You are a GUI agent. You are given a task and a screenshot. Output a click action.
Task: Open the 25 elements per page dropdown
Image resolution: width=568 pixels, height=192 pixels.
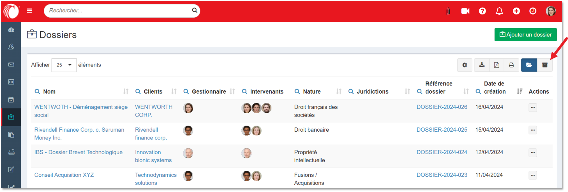click(64, 65)
